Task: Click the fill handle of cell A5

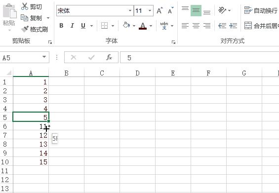Action: (x=48, y=121)
